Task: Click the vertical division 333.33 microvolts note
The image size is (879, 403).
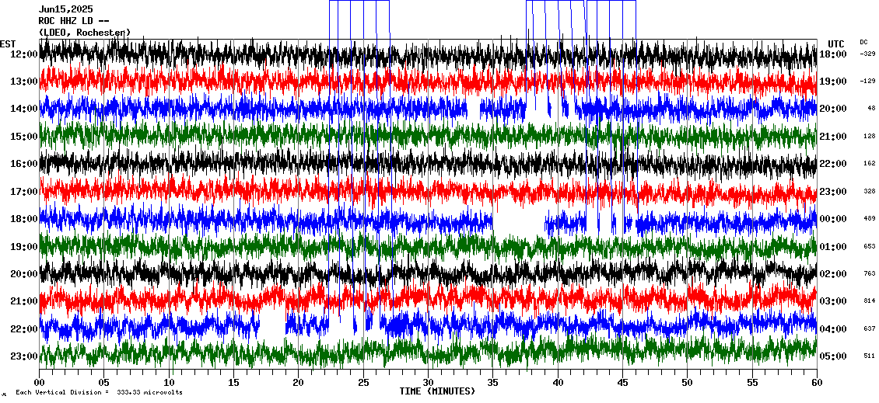Action: (99, 393)
